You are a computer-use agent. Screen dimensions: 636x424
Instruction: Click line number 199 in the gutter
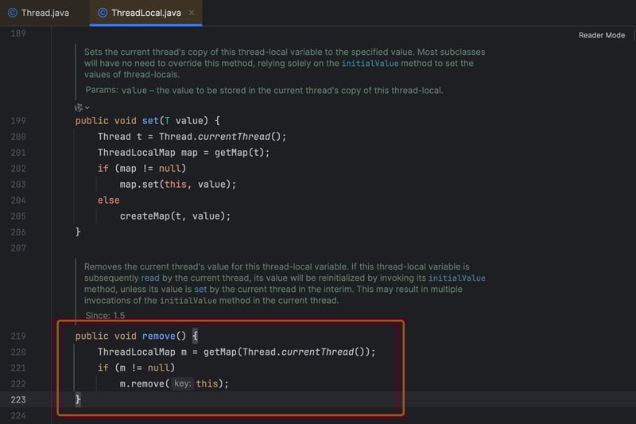(18, 121)
